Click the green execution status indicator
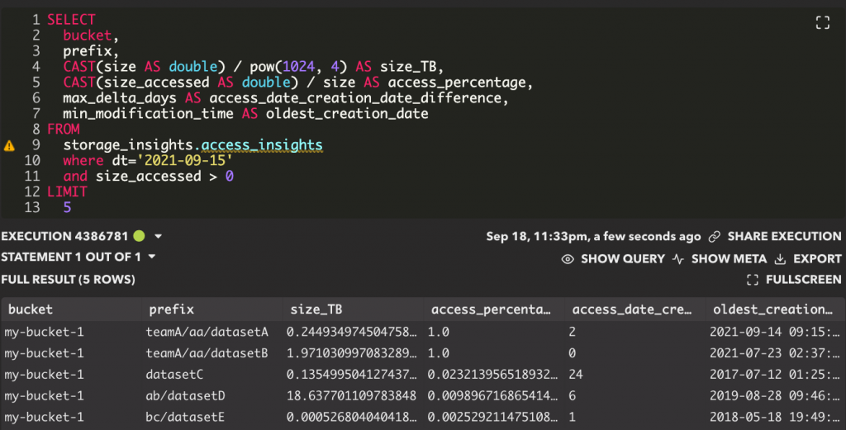This screenshot has height=430, width=846. click(139, 236)
